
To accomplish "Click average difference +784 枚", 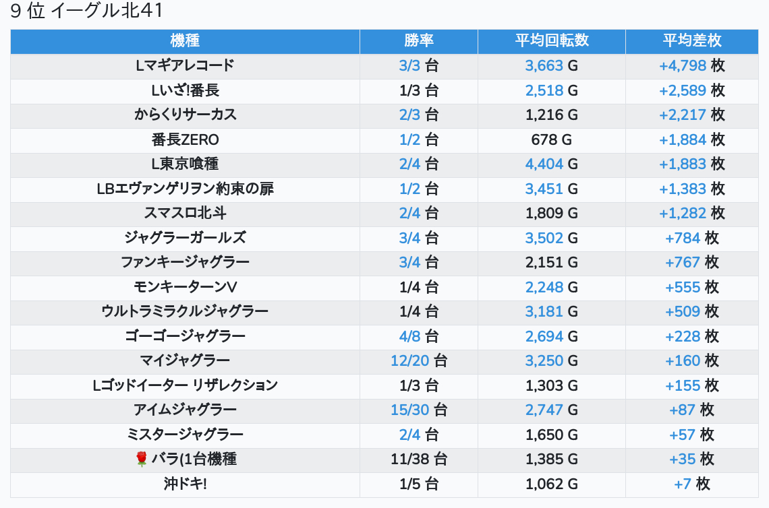I will pyautogui.click(x=692, y=238).
